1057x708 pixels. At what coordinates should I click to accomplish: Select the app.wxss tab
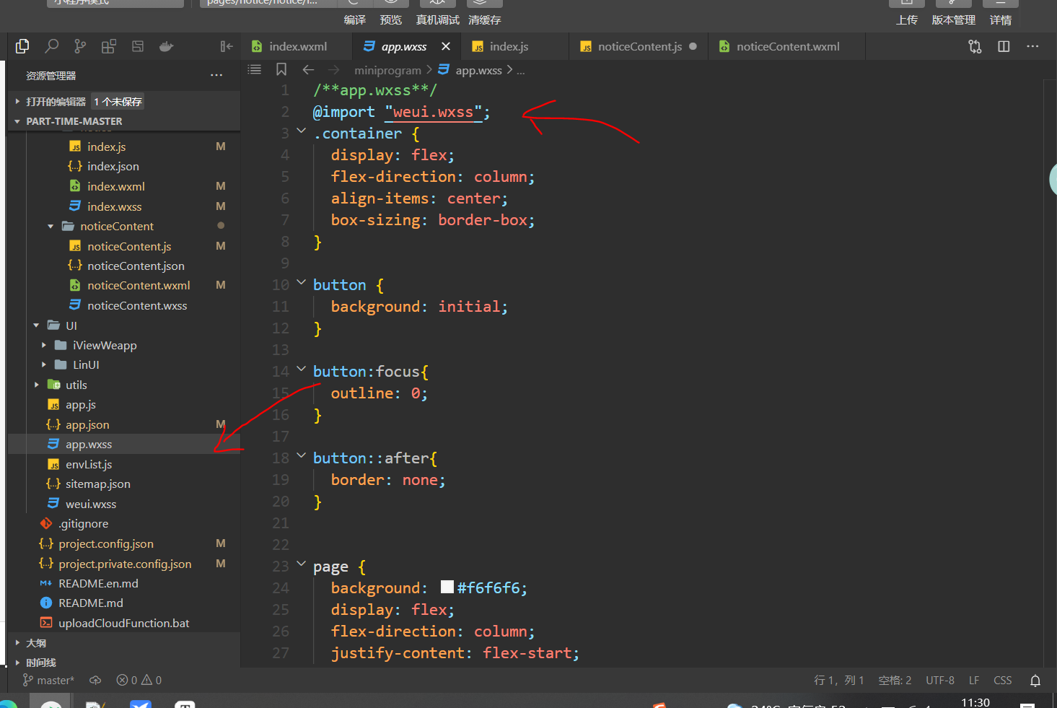pos(404,46)
